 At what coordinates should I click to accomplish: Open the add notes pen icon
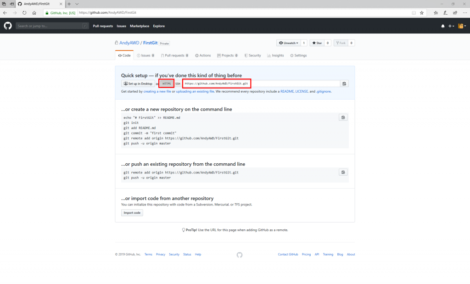tap(445, 13)
